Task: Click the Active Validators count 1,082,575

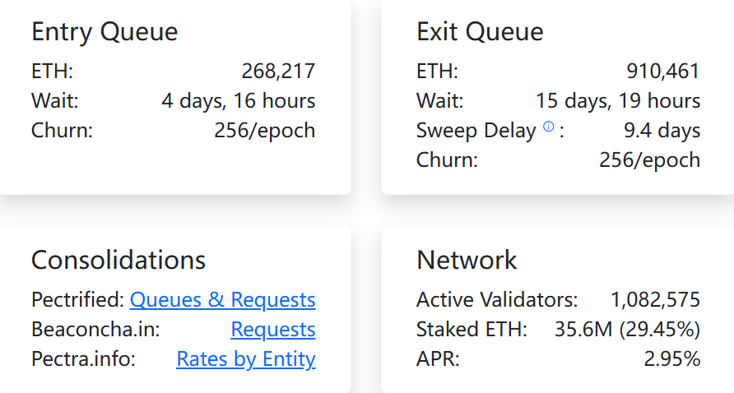Action: tap(655, 300)
